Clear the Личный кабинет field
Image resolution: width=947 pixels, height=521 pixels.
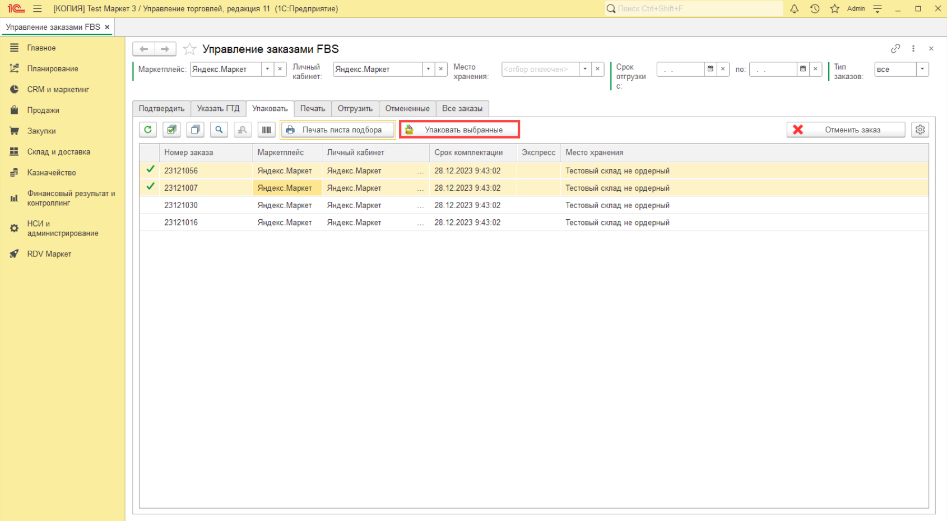click(441, 69)
